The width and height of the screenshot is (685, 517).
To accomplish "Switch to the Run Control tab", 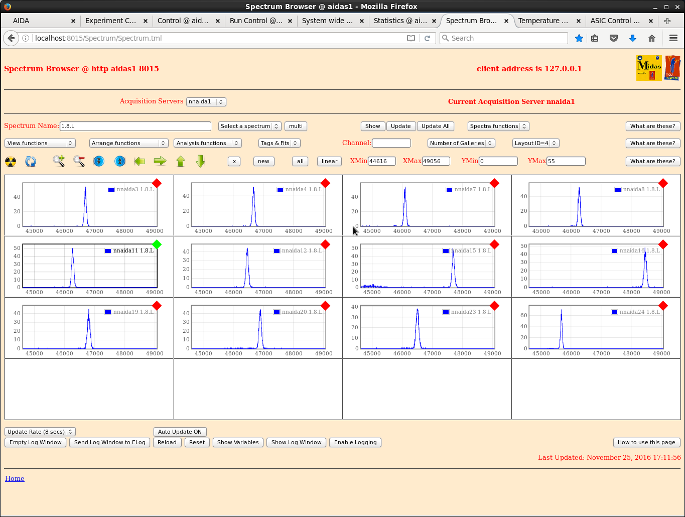I will pos(260,21).
